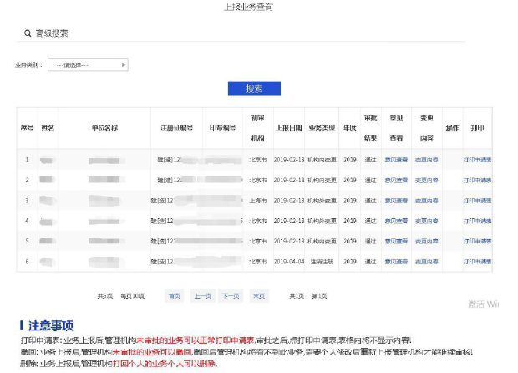Open 意见查看 link in row 5
This screenshot has width=518, height=373.
coord(396,241)
